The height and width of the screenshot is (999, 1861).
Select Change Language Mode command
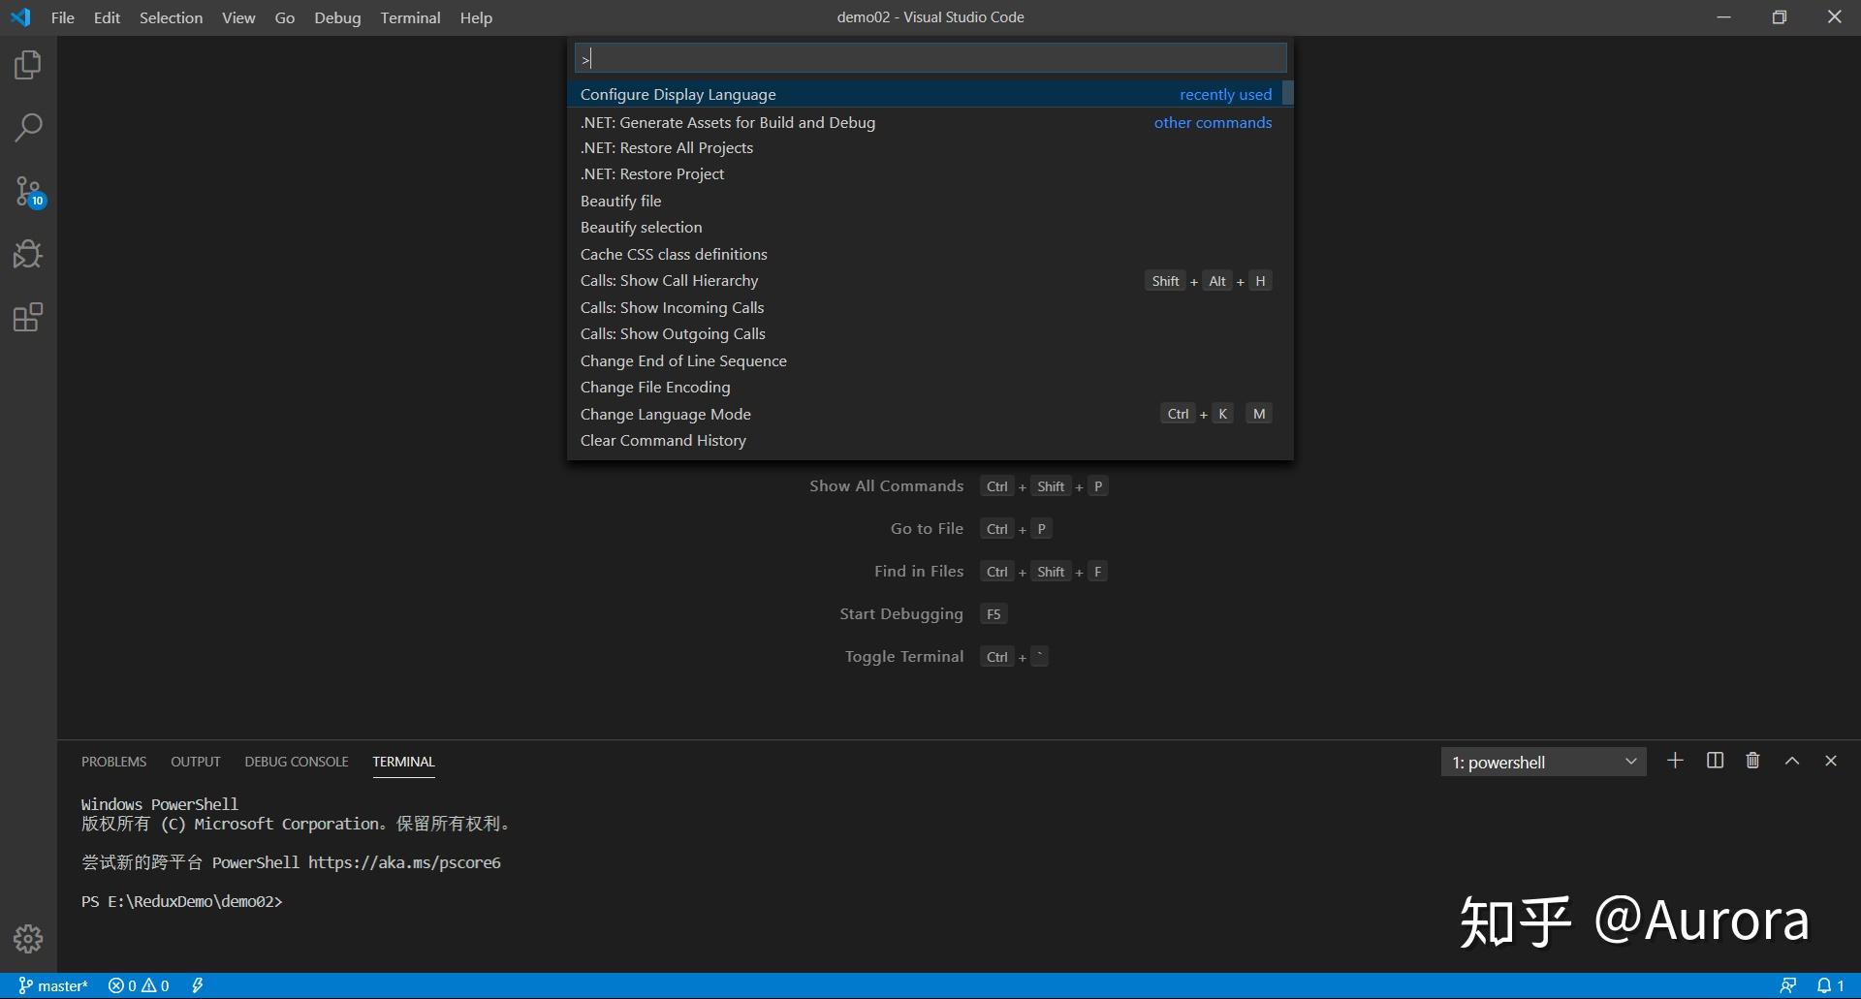pyautogui.click(x=666, y=414)
